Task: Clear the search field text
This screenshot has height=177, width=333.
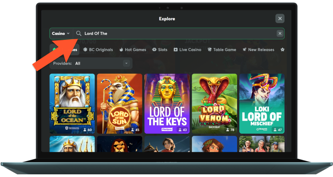Action: tap(279, 34)
